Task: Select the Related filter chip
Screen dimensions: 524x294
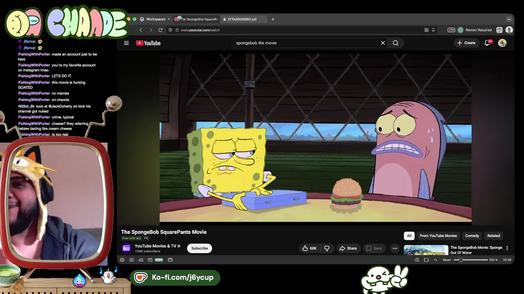Action: pyautogui.click(x=494, y=236)
